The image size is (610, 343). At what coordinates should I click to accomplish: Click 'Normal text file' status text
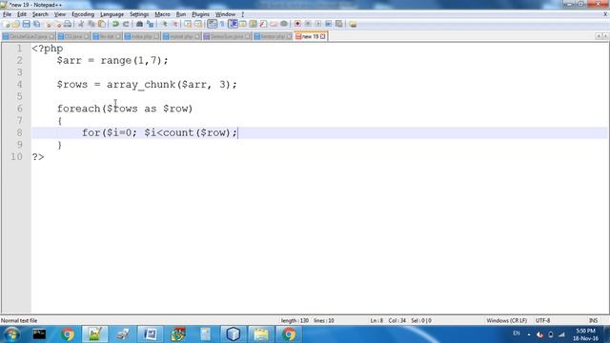tap(19, 320)
